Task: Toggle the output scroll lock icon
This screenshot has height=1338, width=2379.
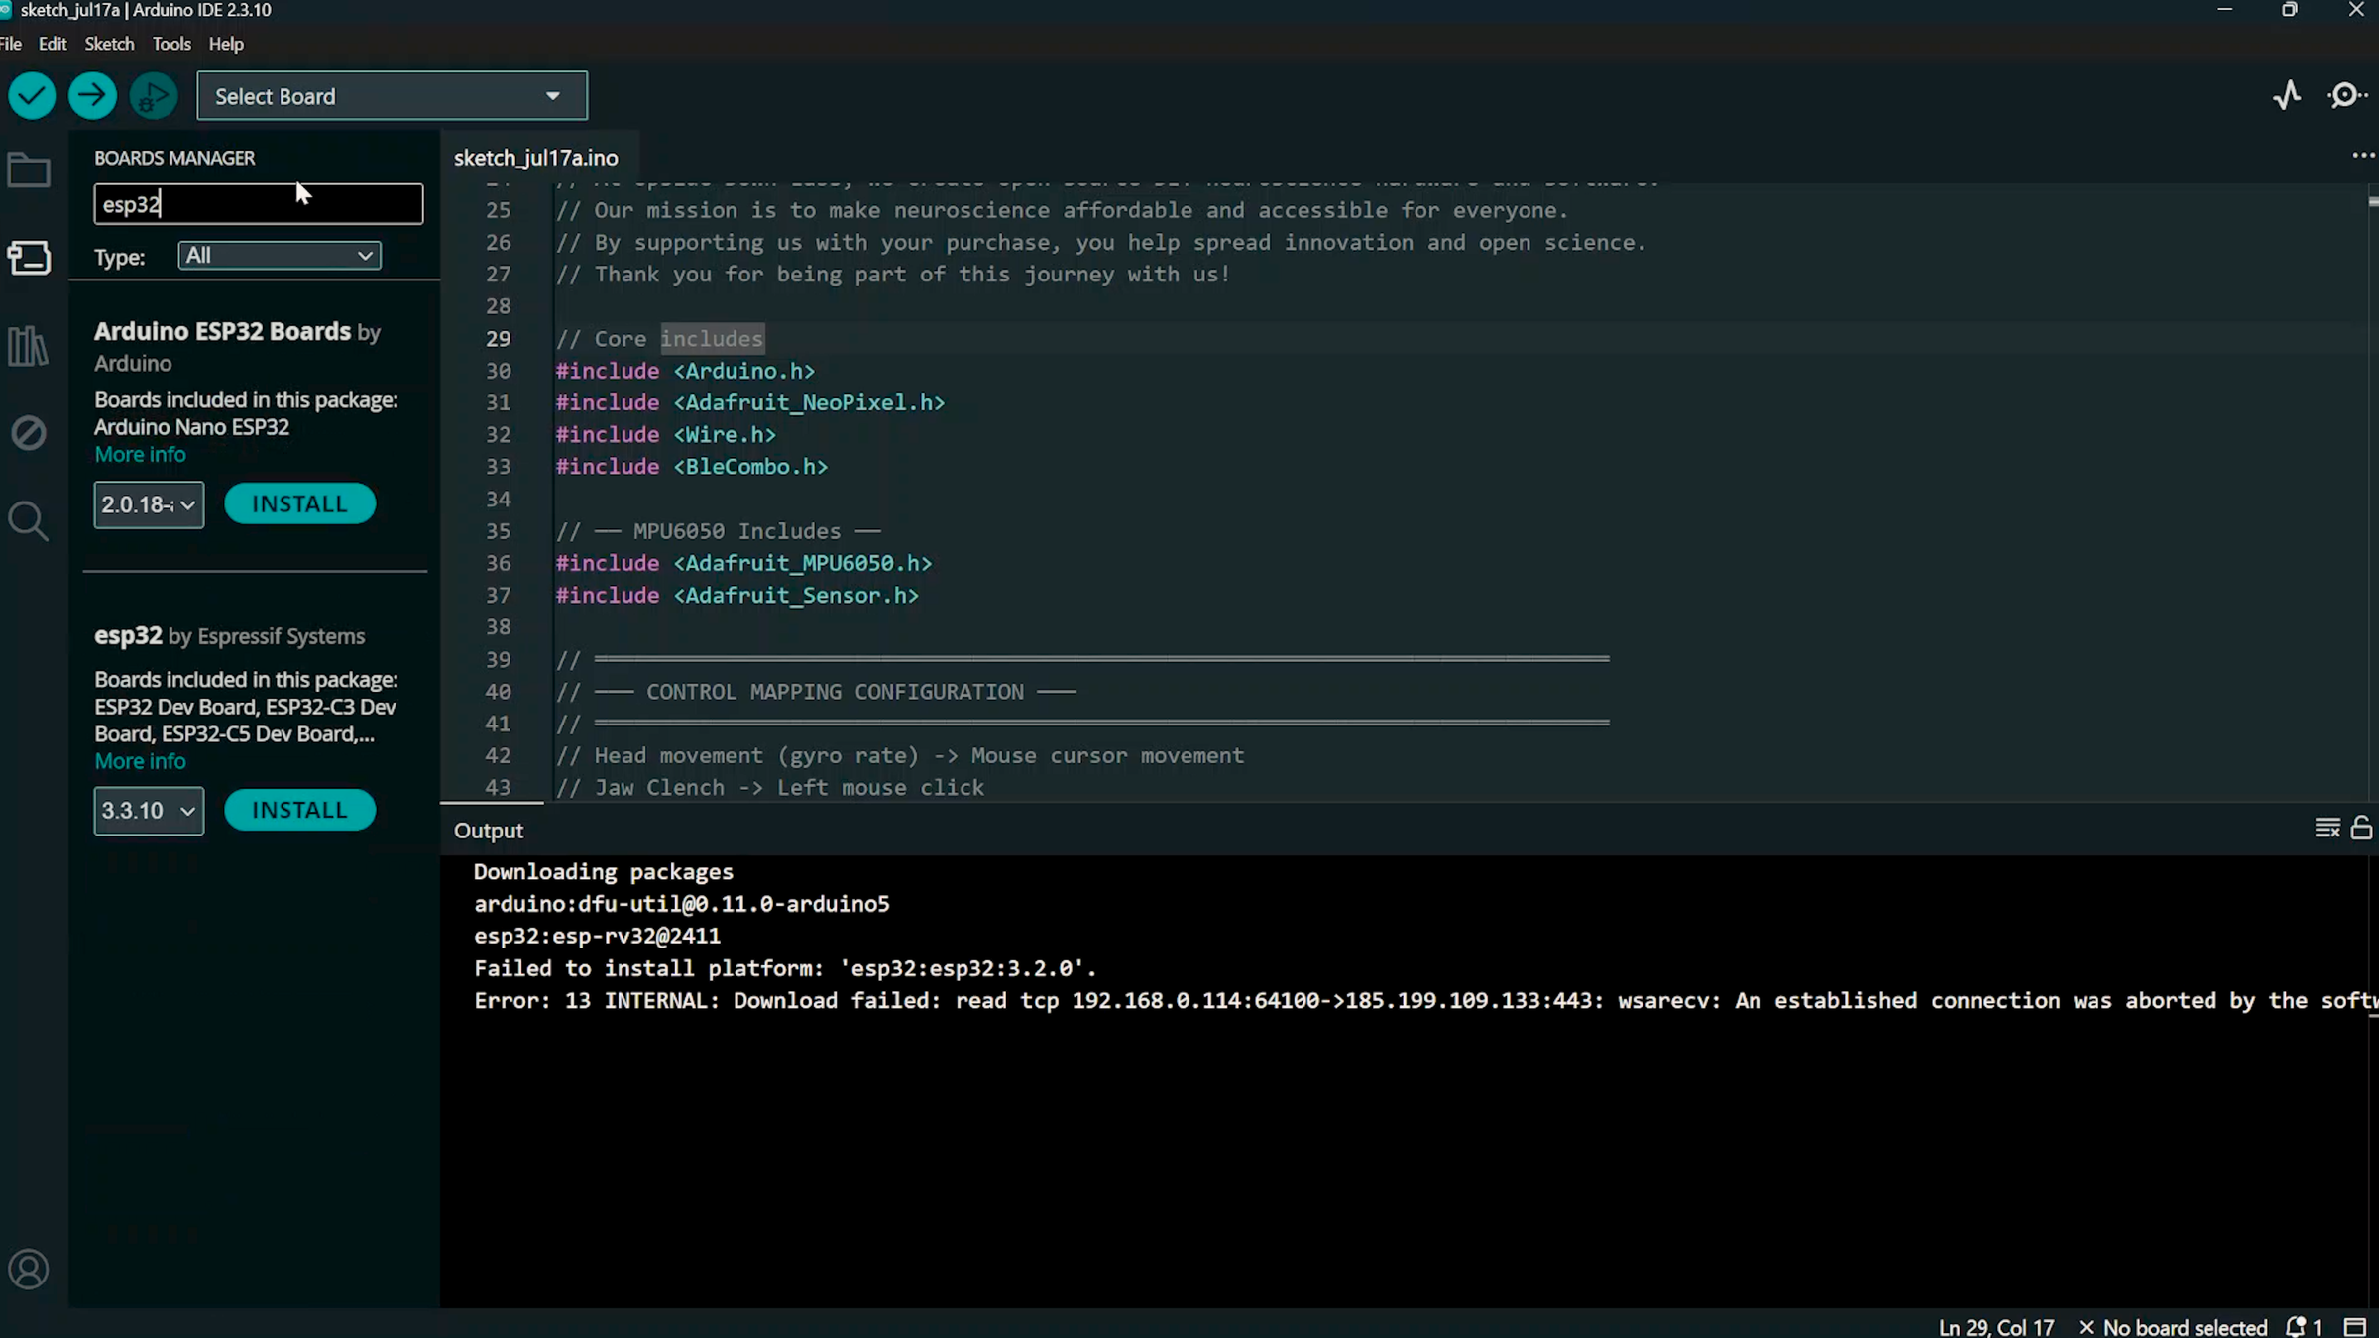Action: pyautogui.click(x=2362, y=829)
